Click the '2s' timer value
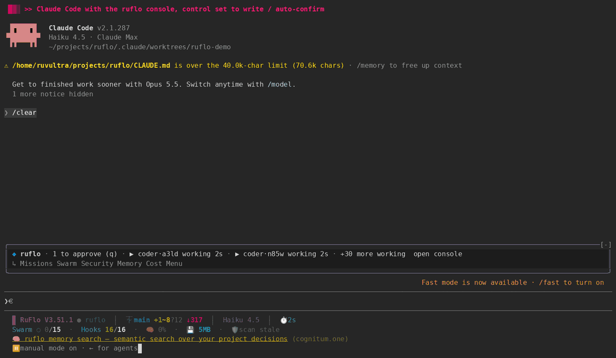The image size is (616, 358). [292, 320]
